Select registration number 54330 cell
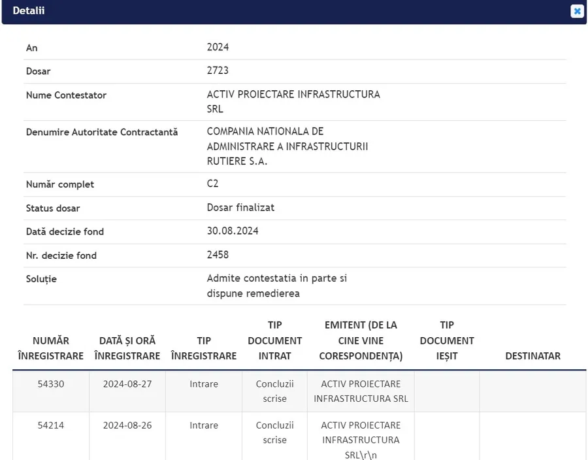588x460 pixels. click(x=51, y=384)
